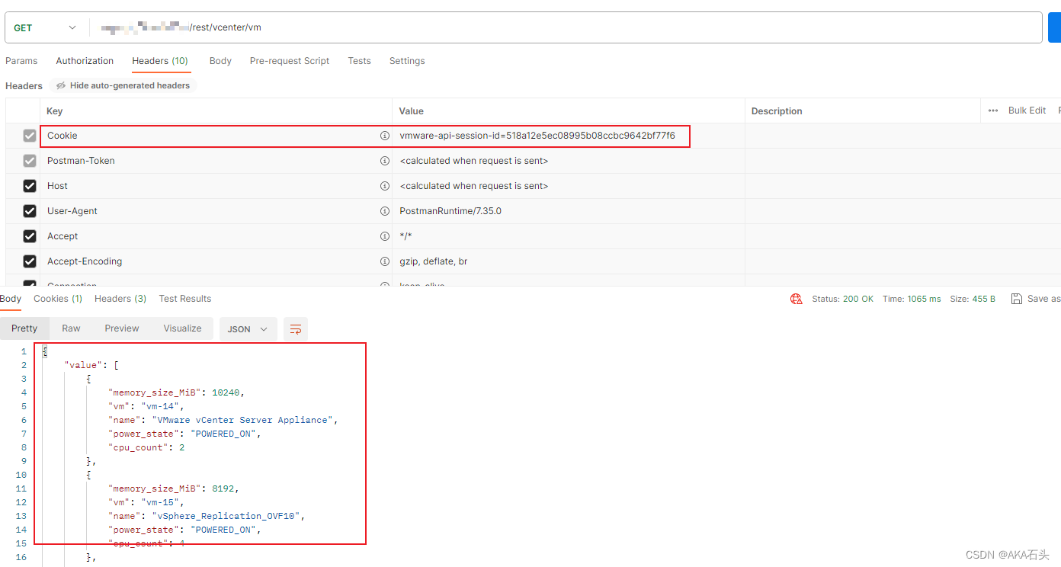
Task: Open the three-dot menu next to Bulk Edit
Action: pyautogui.click(x=993, y=110)
